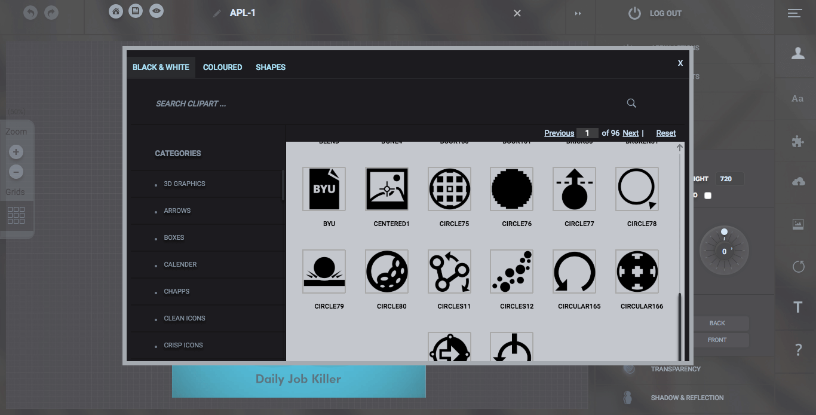Select the CIRCULAR165 rotating arrow clipart

pos(574,271)
